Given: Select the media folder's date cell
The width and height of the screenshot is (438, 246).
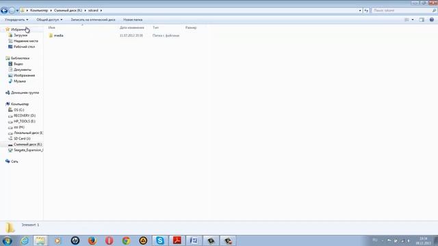Looking at the screenshot, I should (131, 36).
